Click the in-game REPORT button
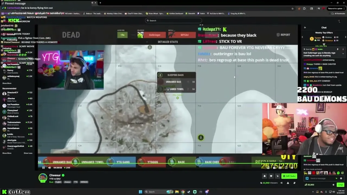This screenshot has height=195, width=347. click(x=284, y=35)
